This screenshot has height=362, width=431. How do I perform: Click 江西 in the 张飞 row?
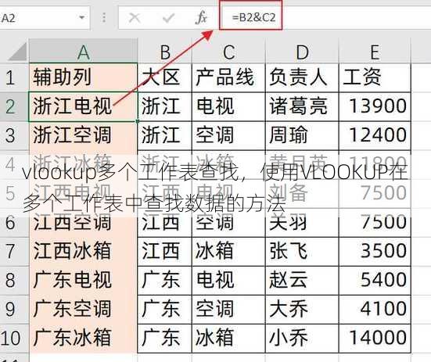click(x=164, y=251)
